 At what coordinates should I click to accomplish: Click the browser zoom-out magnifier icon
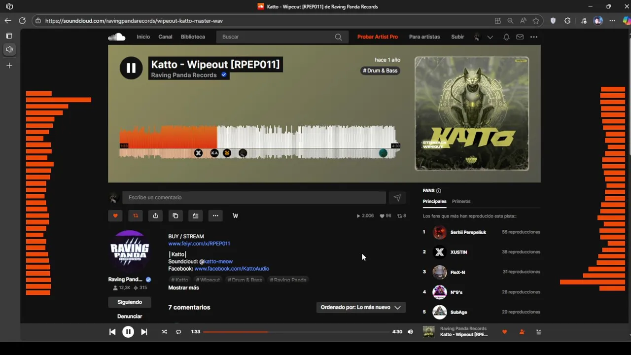pos(510,21)
